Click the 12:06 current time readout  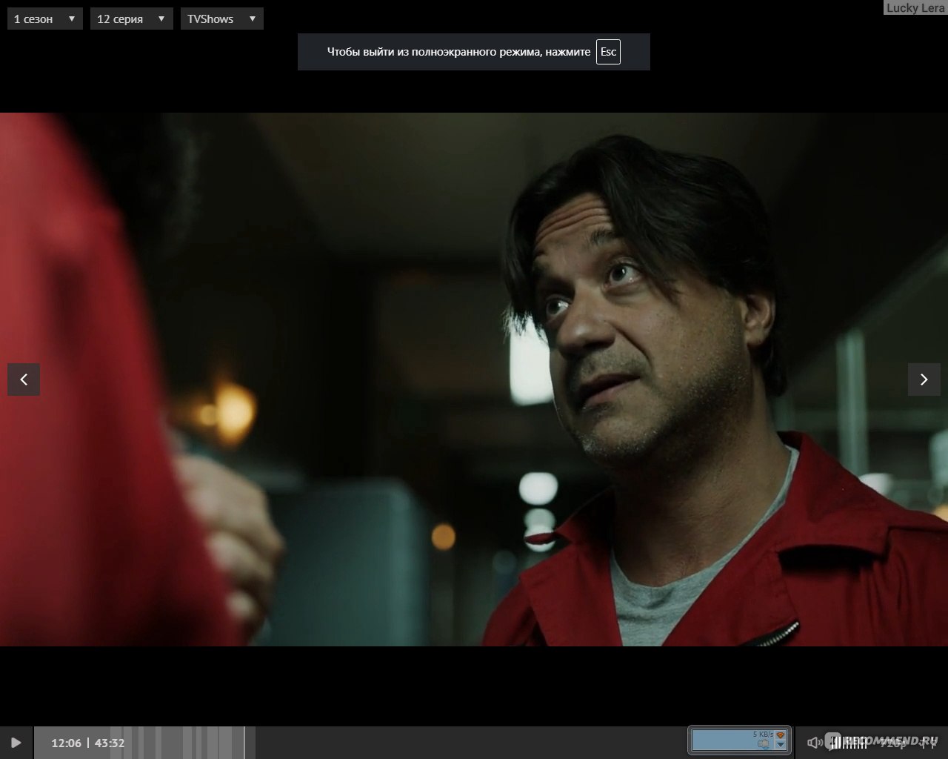point(66,743)
